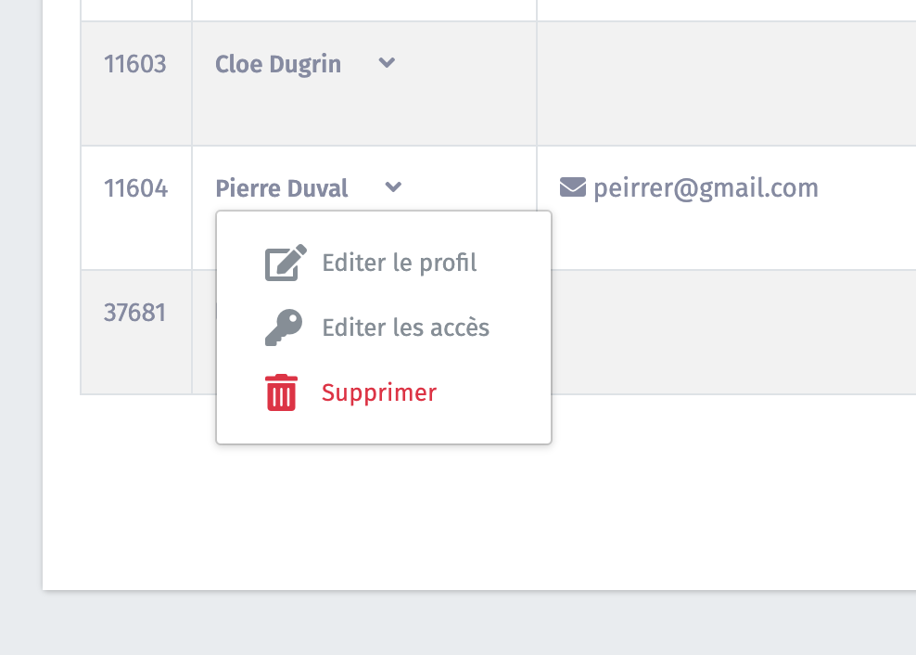Click the partially visible row above 11603
916x655 pixels.
point(498,10)
